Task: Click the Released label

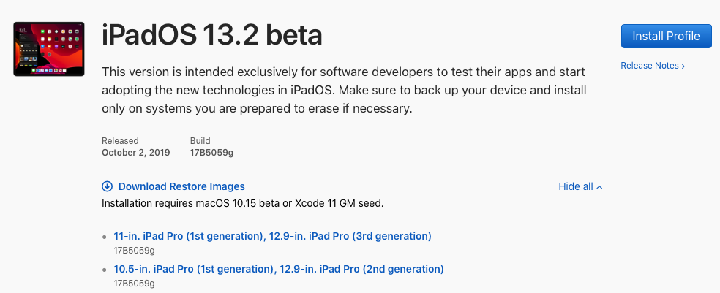Action: click(120, 141)
